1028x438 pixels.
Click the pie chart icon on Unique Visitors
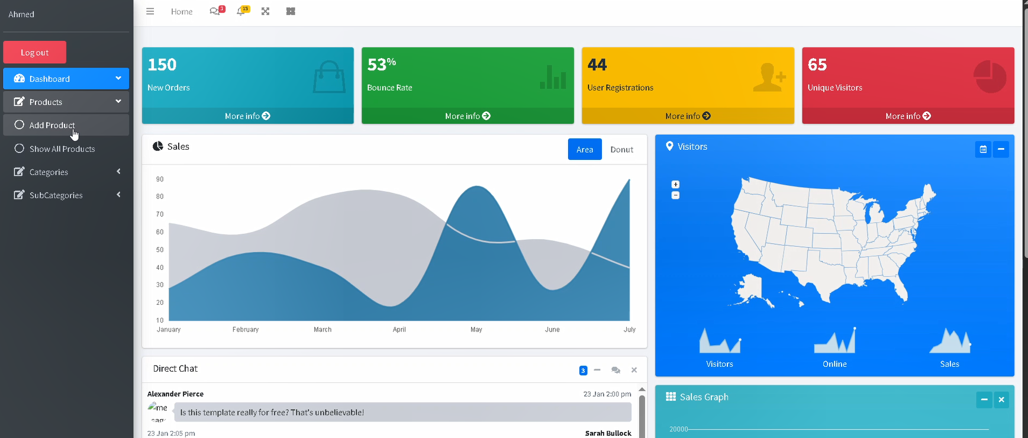pos(990,77)
